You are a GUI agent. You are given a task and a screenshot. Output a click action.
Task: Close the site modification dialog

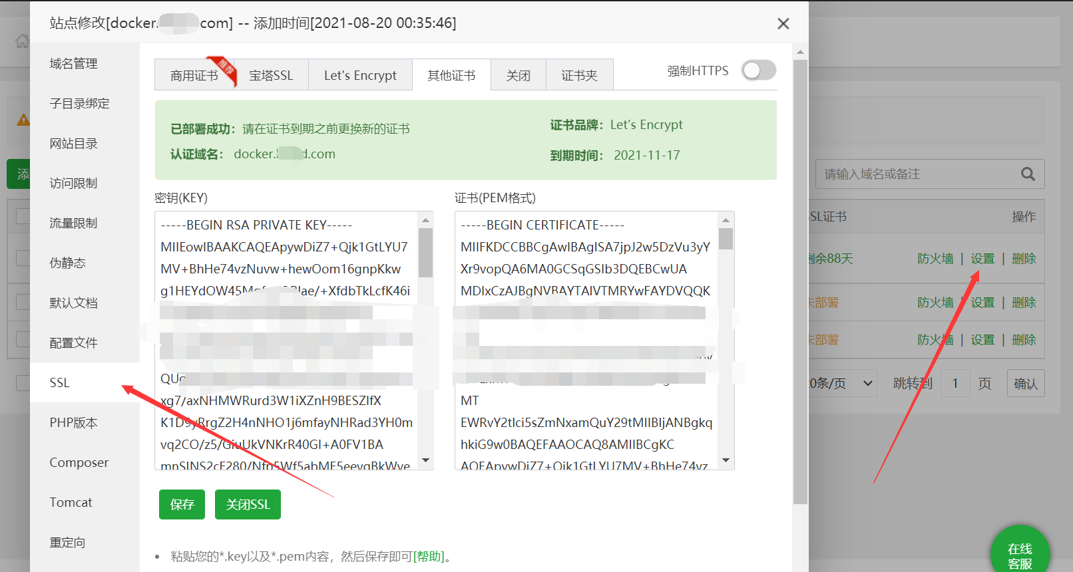point(783,24)
